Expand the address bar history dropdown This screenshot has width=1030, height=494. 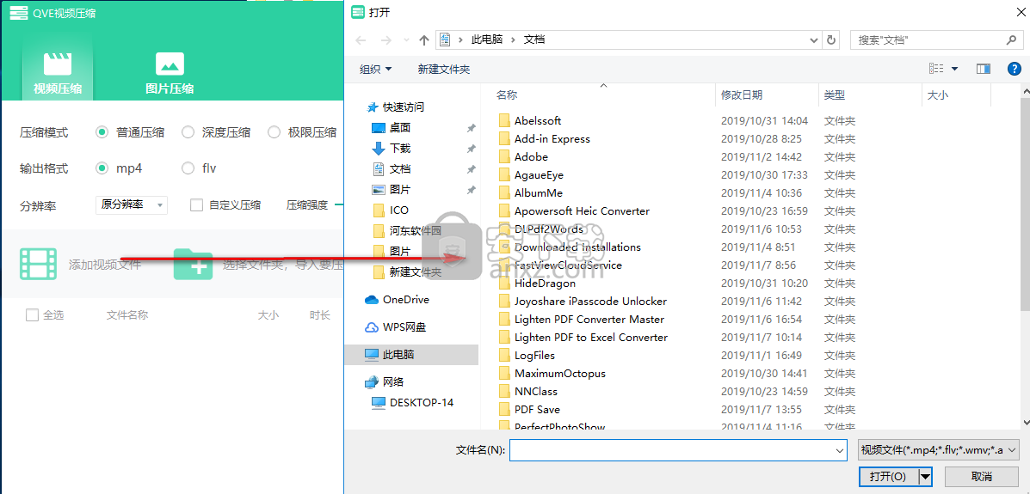coord(814,40)
